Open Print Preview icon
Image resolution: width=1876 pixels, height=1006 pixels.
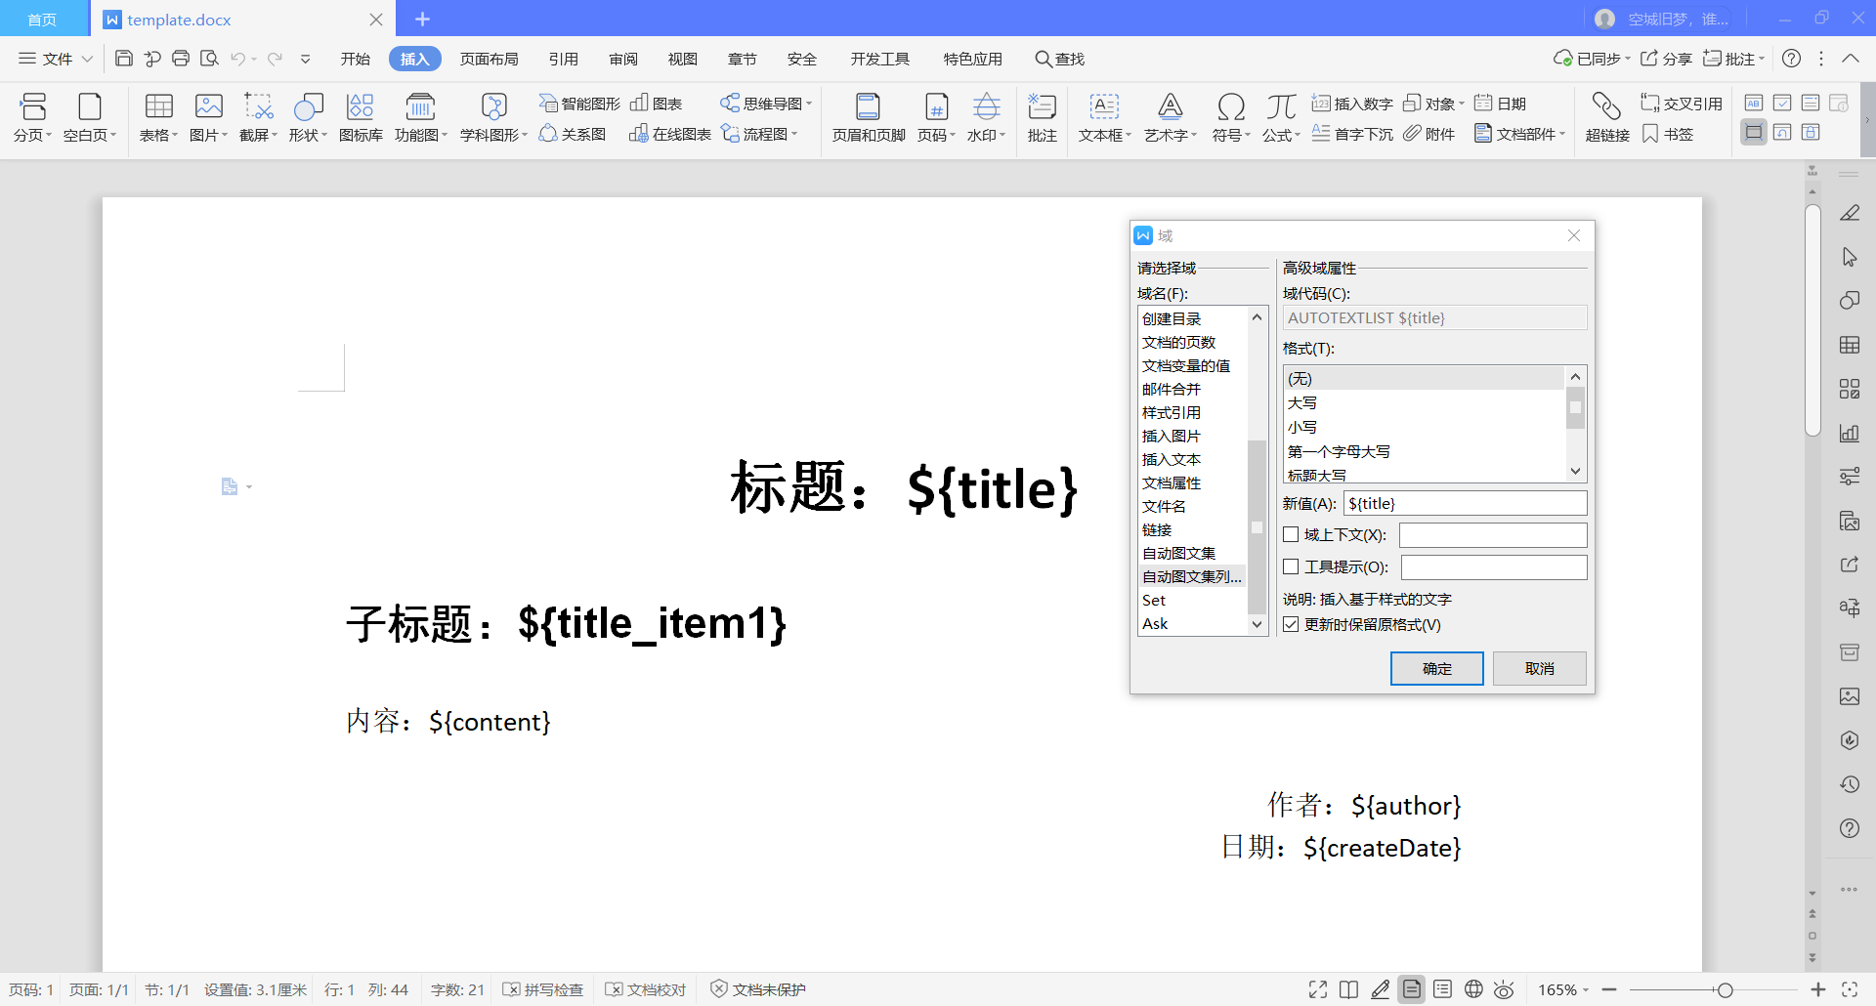[x=209, y=59]
